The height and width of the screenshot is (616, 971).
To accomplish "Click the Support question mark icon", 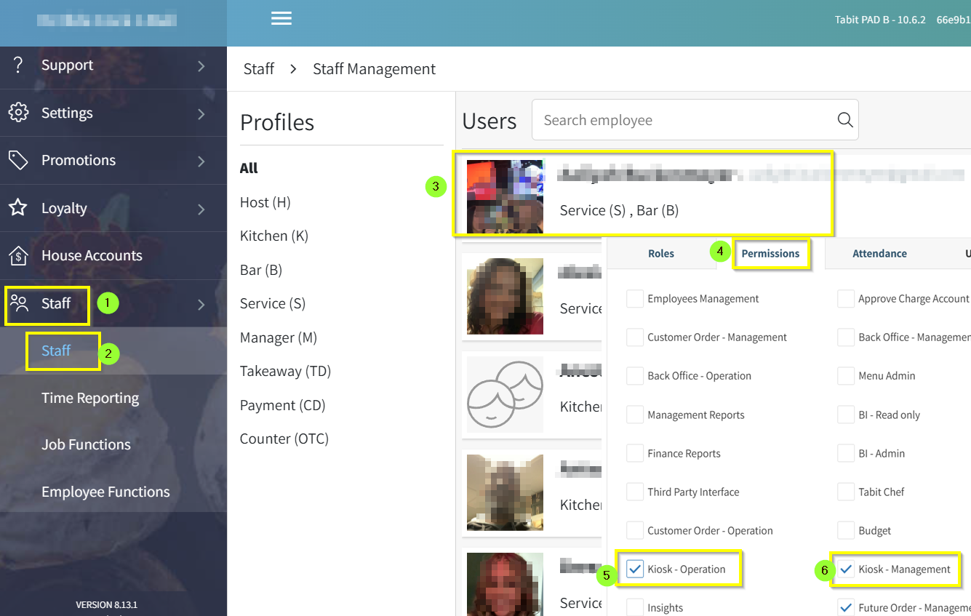I will pyautogui.click(x=18, y=65).
